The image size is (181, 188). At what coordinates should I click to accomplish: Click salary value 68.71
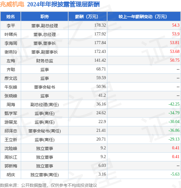pyautogui.click(x=101, y=69)
